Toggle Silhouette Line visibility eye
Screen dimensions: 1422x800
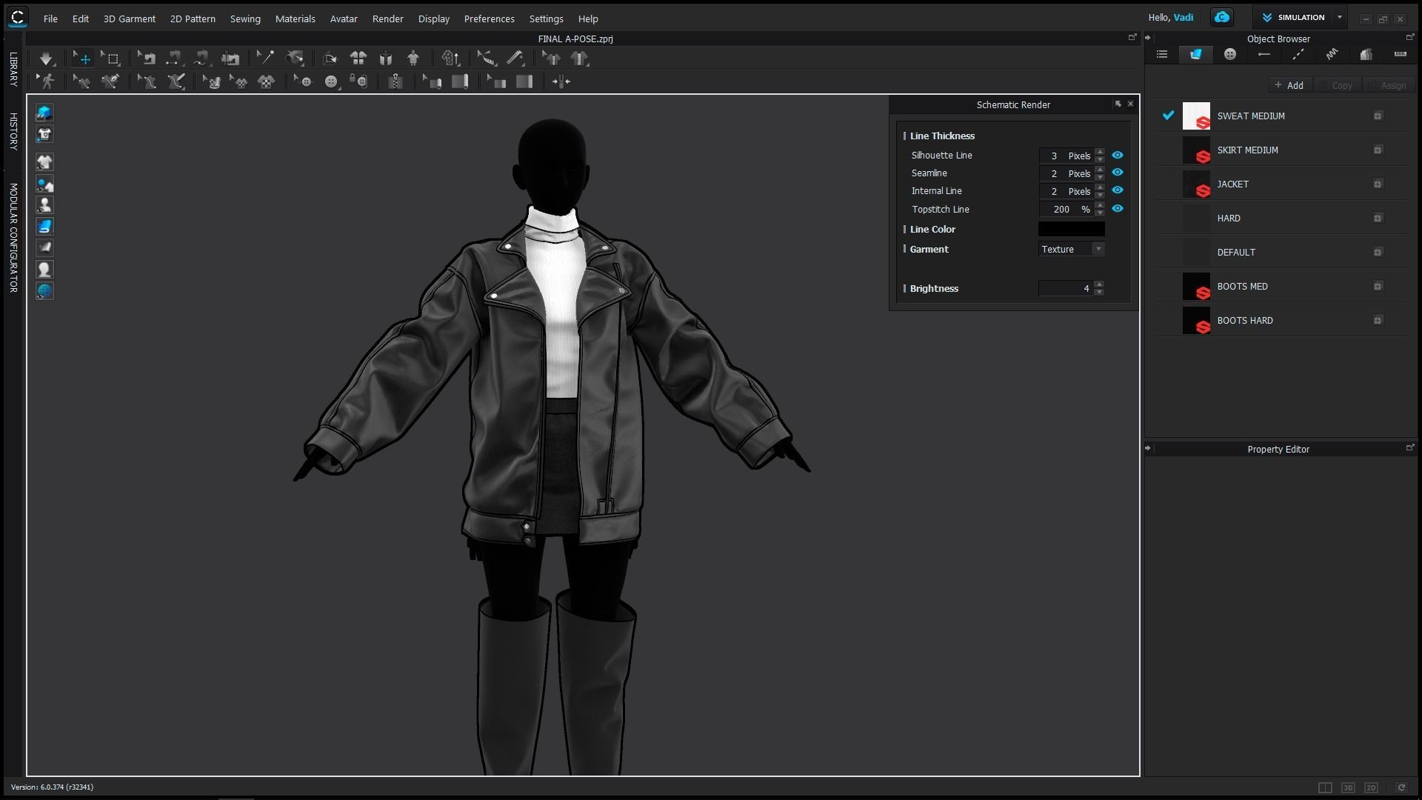click(1118, 155)
